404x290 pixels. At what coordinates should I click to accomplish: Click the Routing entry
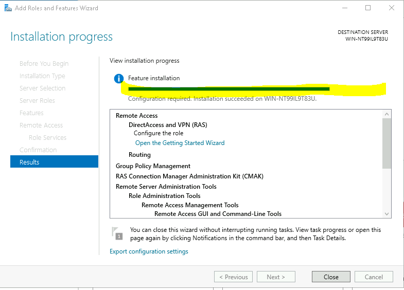[139, 155]
